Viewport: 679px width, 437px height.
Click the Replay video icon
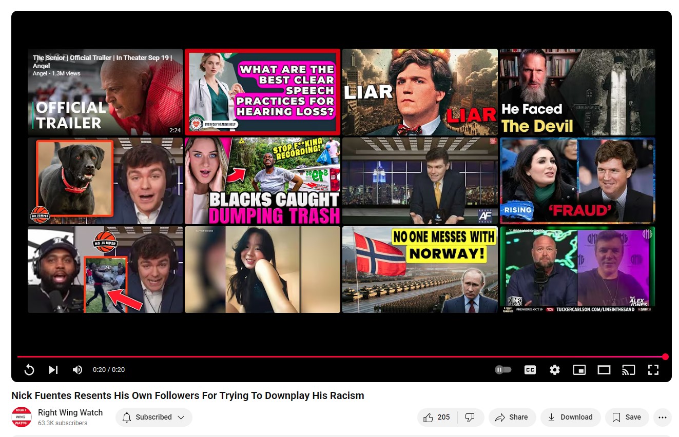pos(29,370)
